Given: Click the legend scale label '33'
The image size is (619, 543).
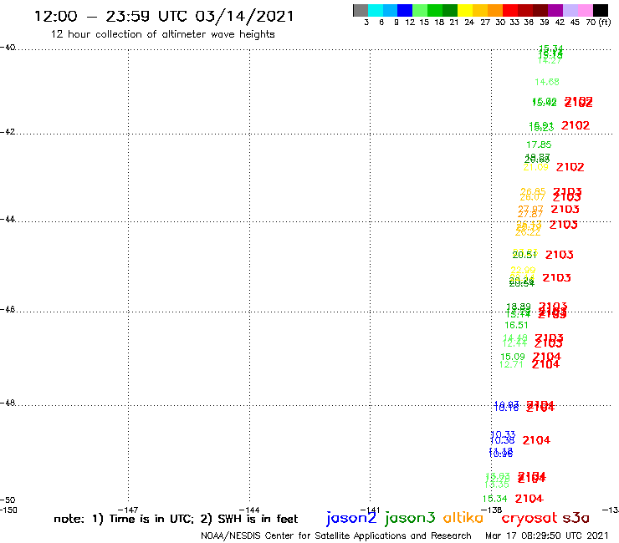Looking at the screenshot, I should (514, 23).
